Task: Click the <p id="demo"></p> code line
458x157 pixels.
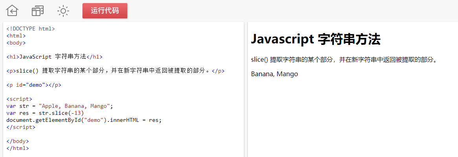Action: [x=34, y=85]
